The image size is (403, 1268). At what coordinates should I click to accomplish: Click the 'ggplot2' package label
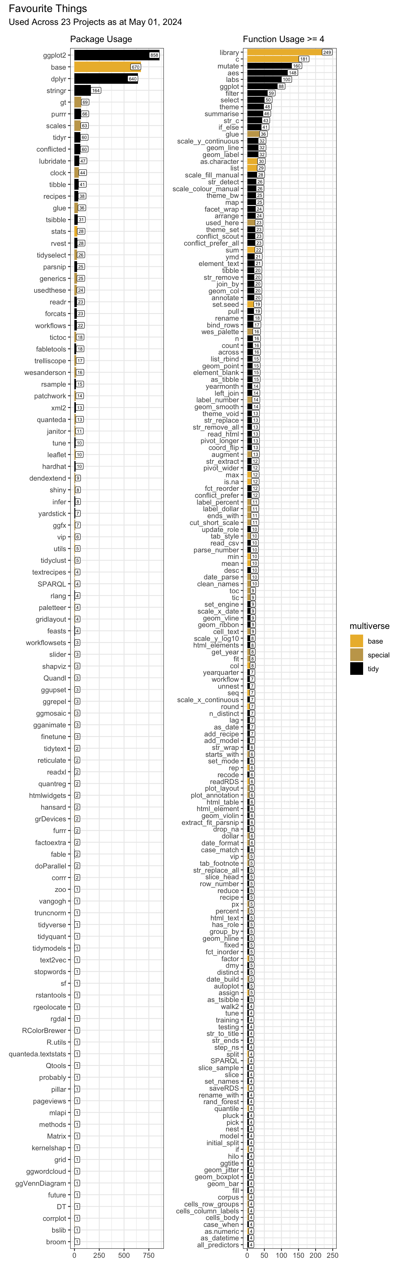click(55, 56)
